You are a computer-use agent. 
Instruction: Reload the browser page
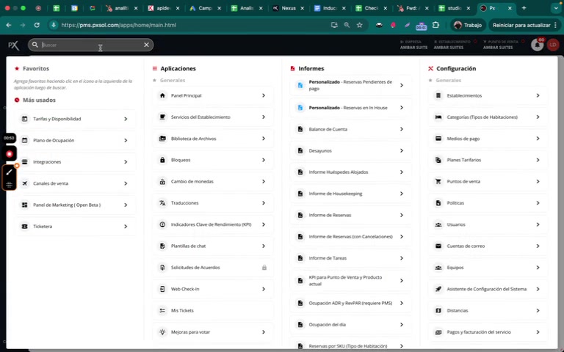pyautogui.click(x=37, y=25)
